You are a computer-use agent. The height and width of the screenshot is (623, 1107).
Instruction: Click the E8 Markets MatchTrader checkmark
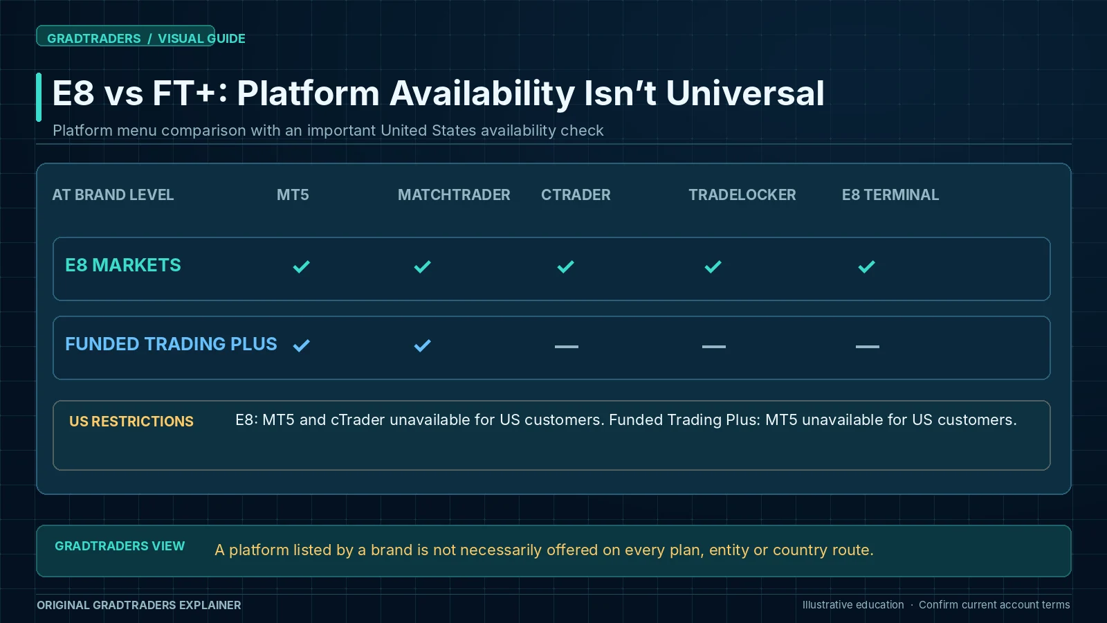click(x=423, y=267)
